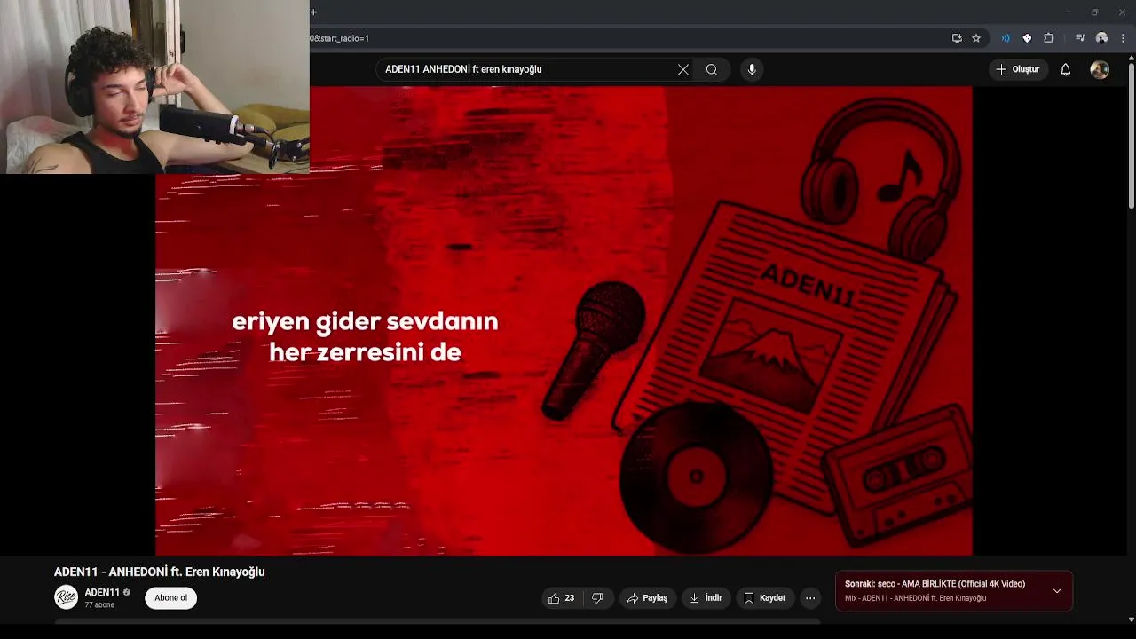Clear the YouTube search box with X
Image resolution: width=1136 pixels, height=639 pixels.
(x=683, y=69)
